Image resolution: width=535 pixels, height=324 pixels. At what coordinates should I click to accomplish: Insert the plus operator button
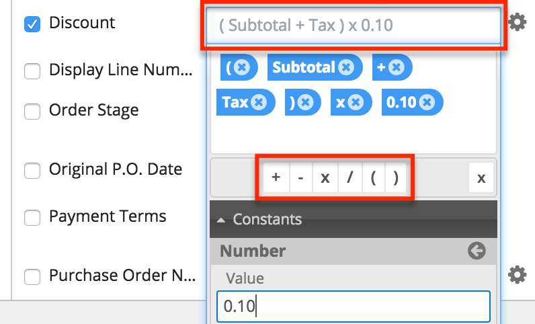(276, 178)
